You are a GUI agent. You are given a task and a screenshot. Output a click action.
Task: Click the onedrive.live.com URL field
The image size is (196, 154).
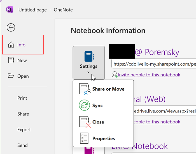165,111
